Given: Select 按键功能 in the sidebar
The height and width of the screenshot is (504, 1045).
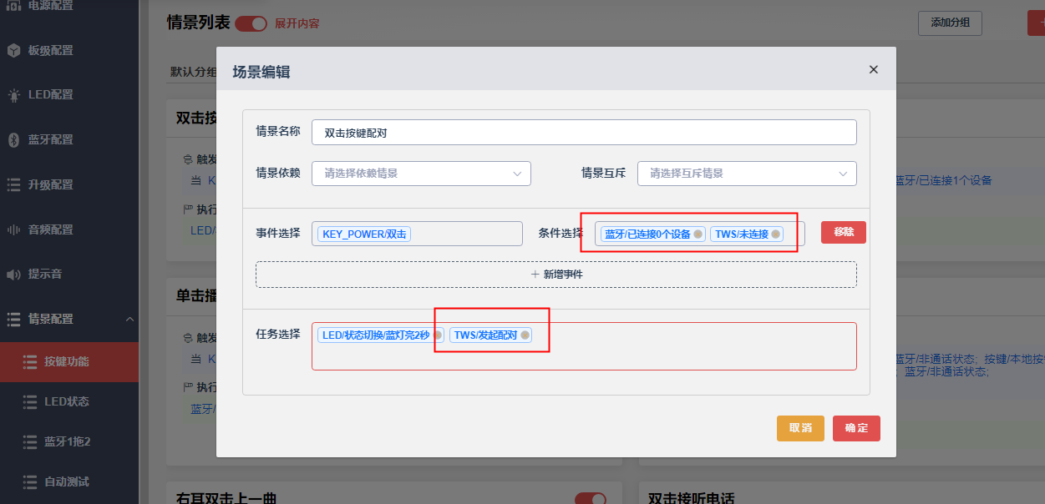Looking at the screenshot, I should coord(69,362).
